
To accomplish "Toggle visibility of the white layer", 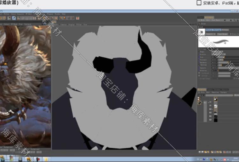I will click(211, 106).
